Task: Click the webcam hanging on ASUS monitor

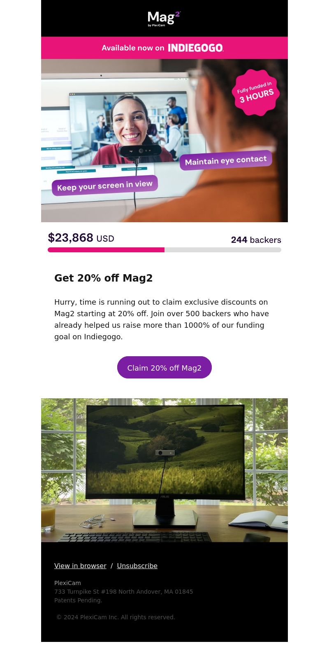Action: [x=164, y=452]
